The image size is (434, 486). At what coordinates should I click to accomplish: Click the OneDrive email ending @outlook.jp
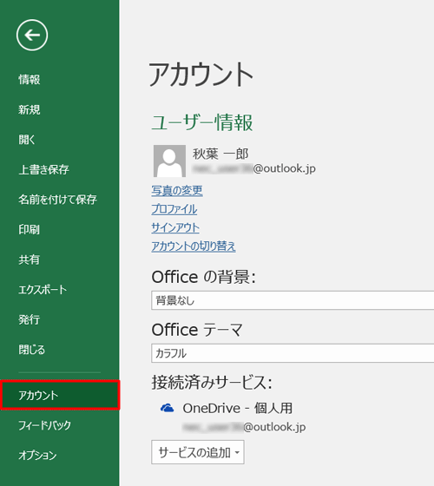pos(244,427)
